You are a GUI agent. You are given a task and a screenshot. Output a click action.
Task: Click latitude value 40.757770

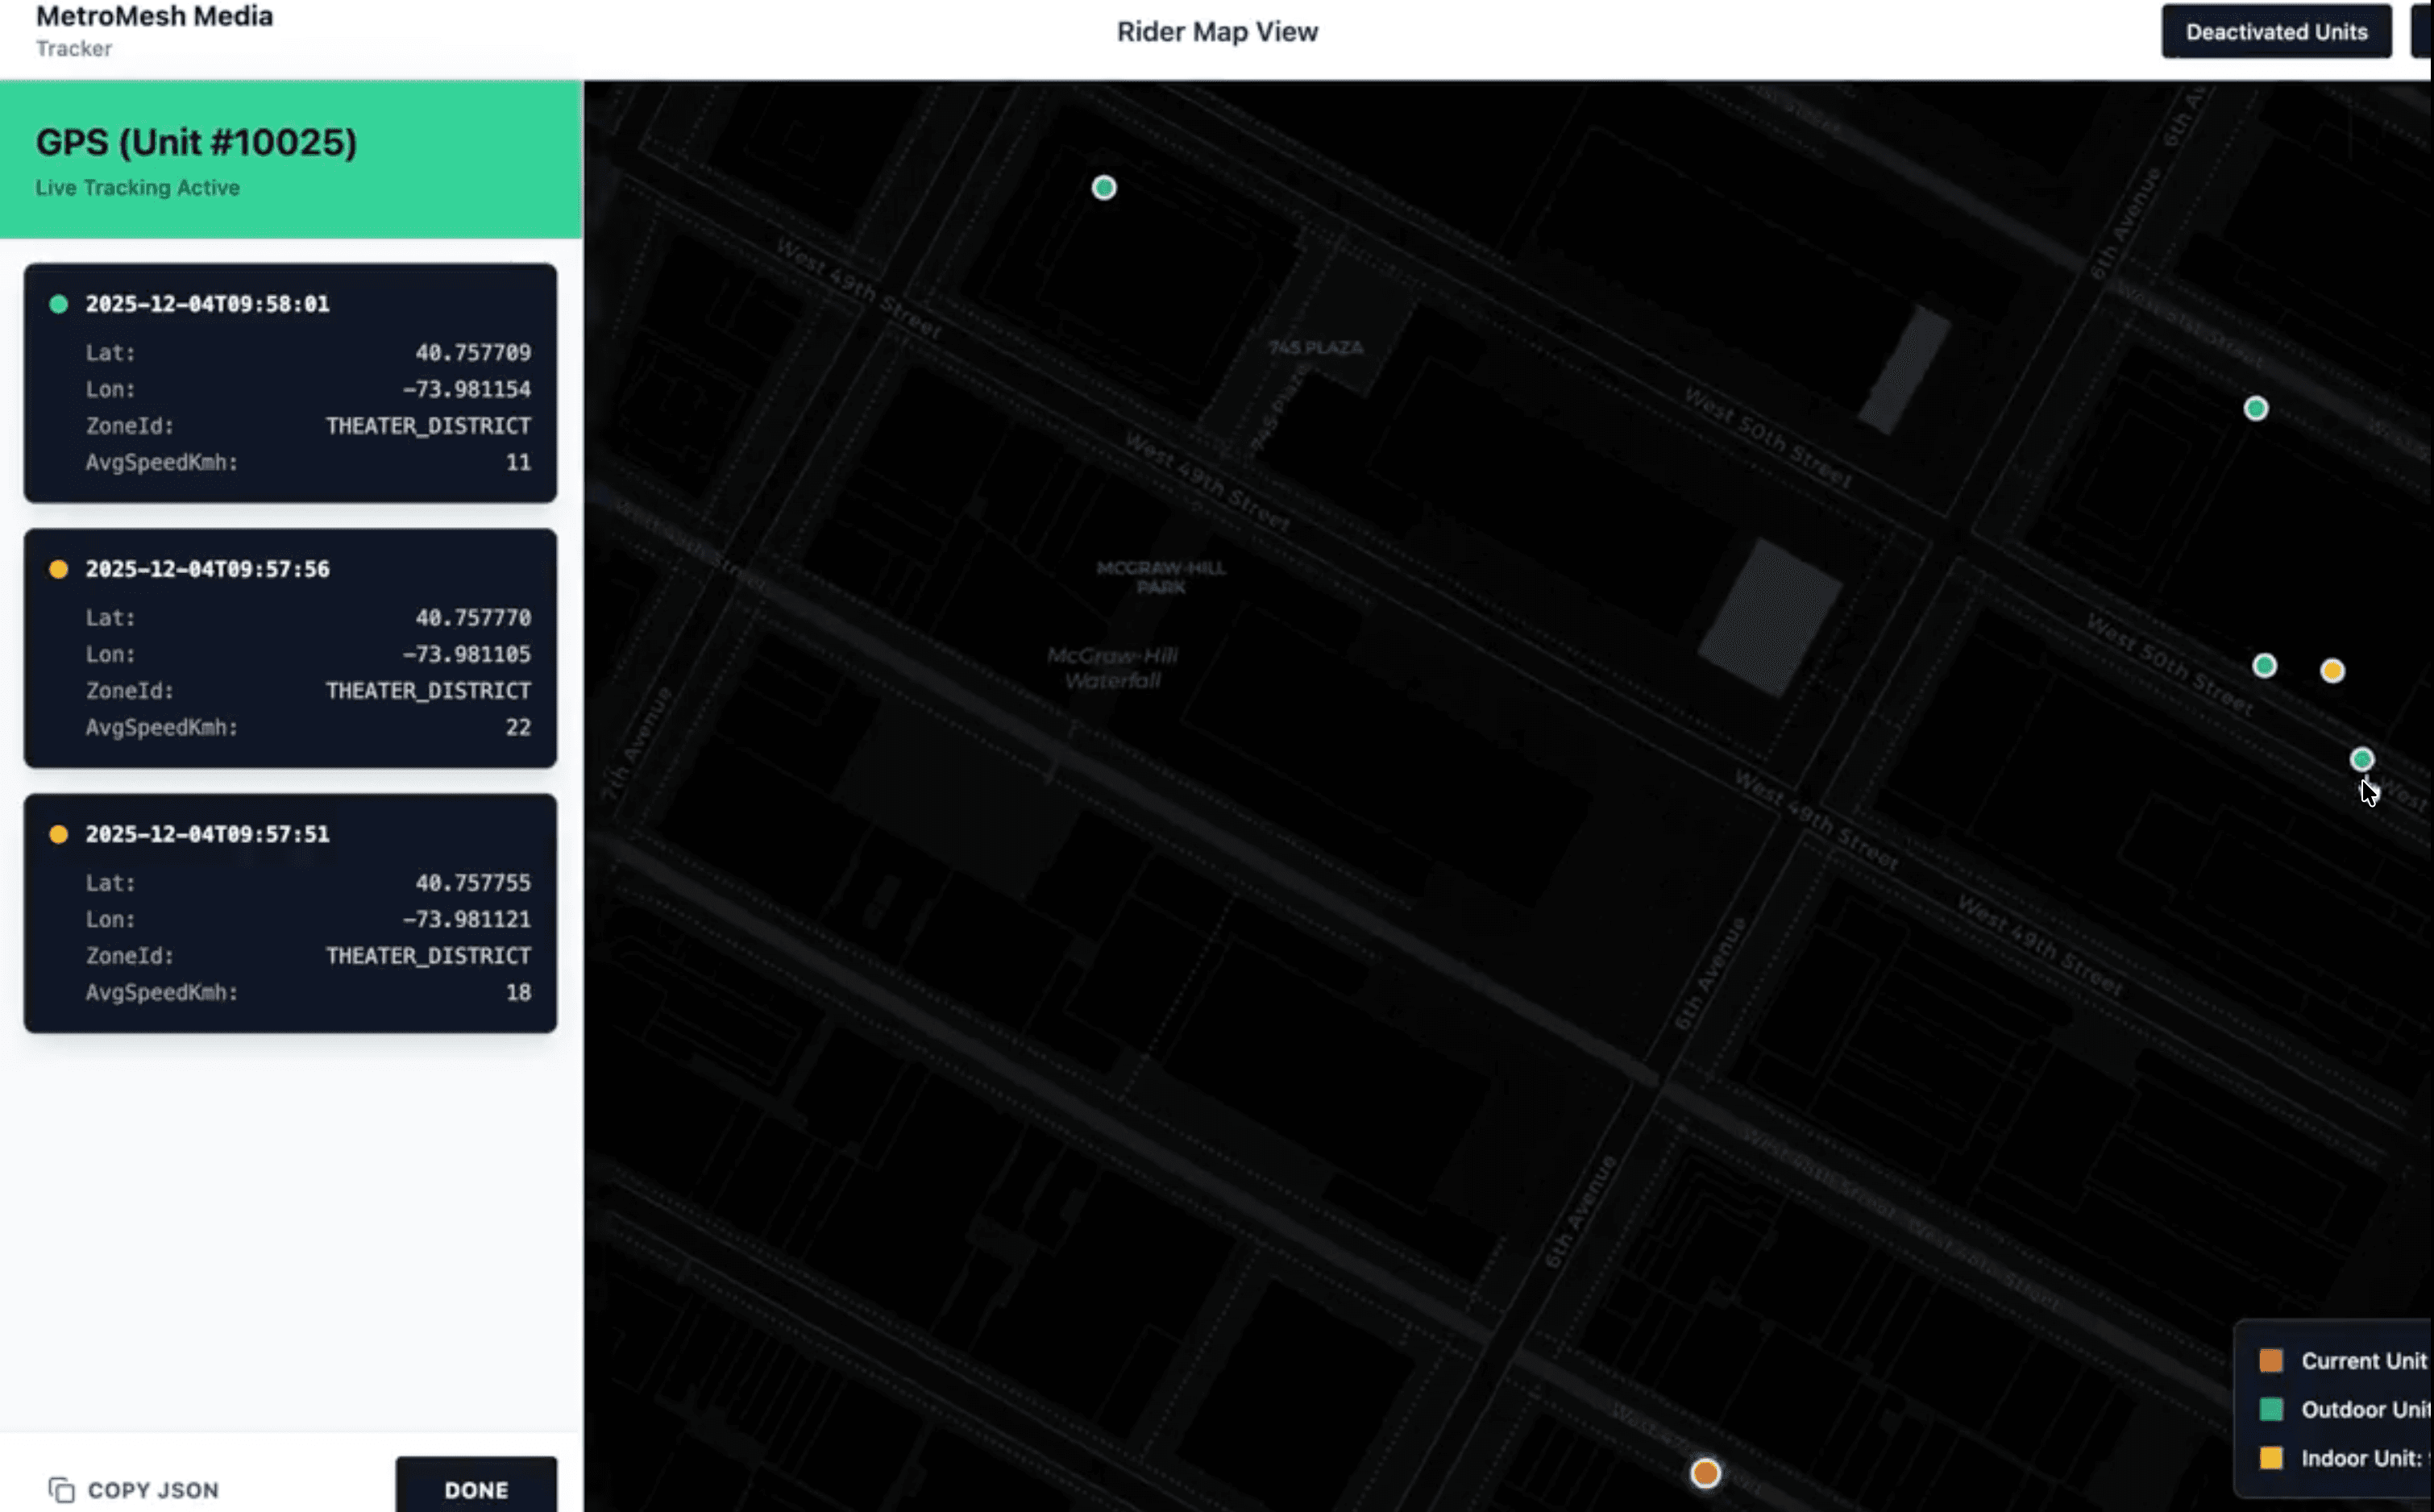[473, 617]
